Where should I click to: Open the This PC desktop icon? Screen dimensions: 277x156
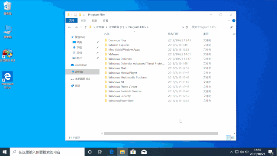(7, 32)
